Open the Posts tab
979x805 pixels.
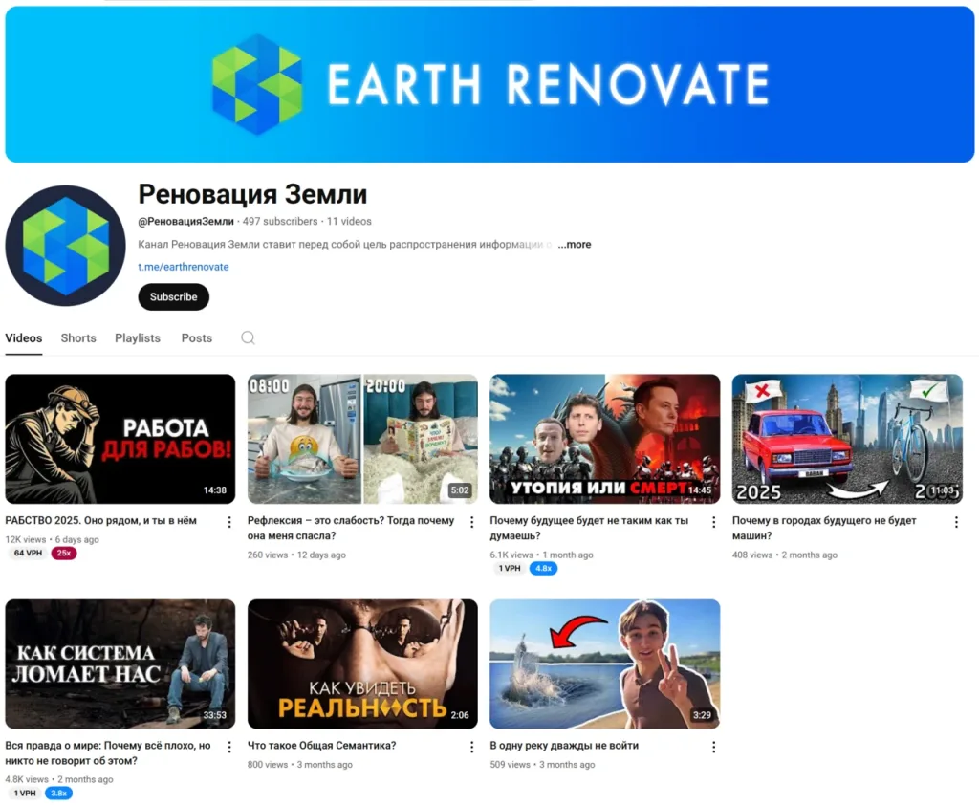click(197, 337)
